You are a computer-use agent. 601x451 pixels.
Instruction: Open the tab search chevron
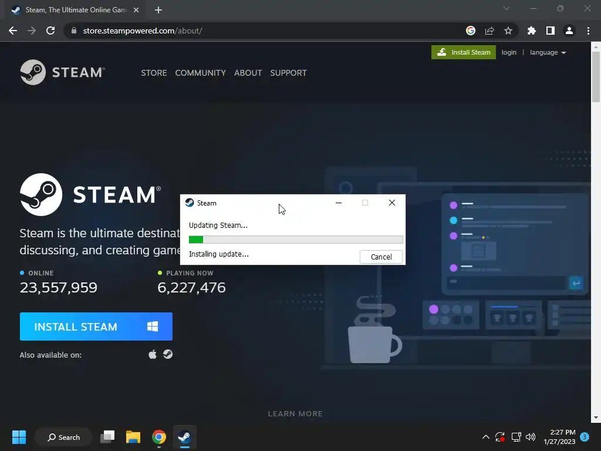coord(507,8)
